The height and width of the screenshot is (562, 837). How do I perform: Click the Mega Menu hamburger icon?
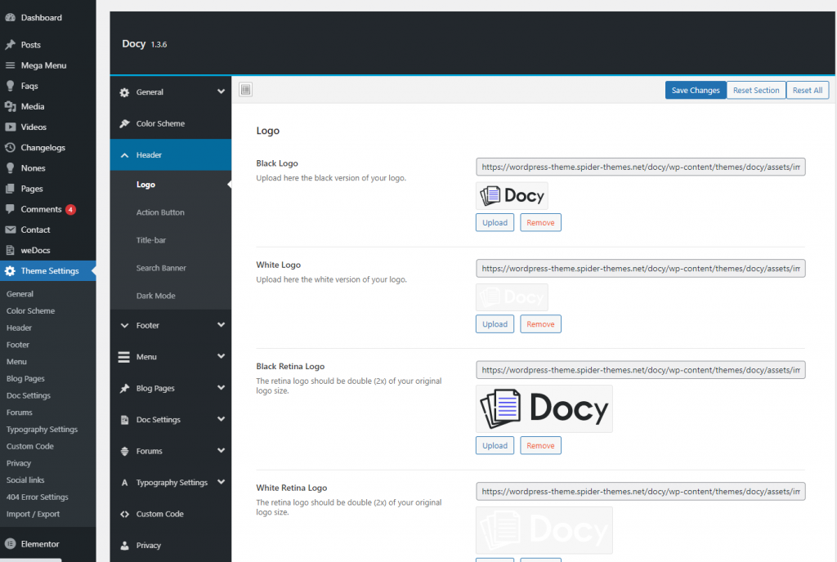click(x=10, y=65)
